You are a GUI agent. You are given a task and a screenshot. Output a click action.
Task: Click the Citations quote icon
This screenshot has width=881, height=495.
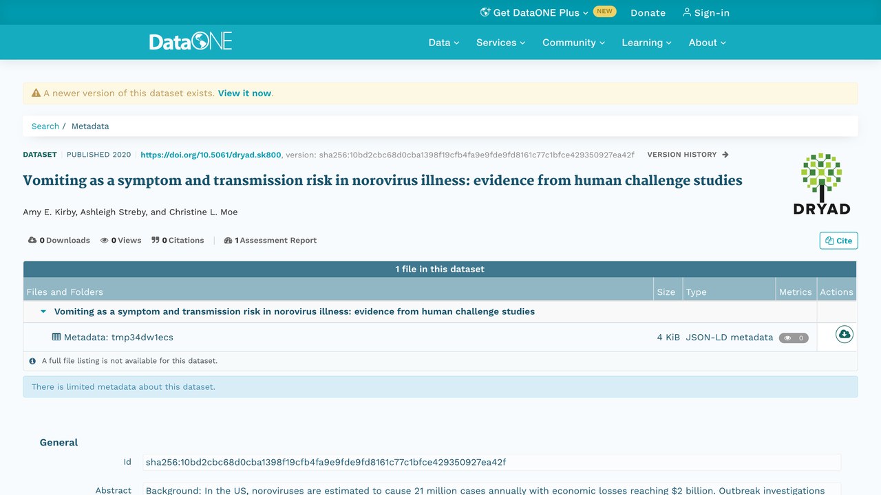tap(156, 240)
